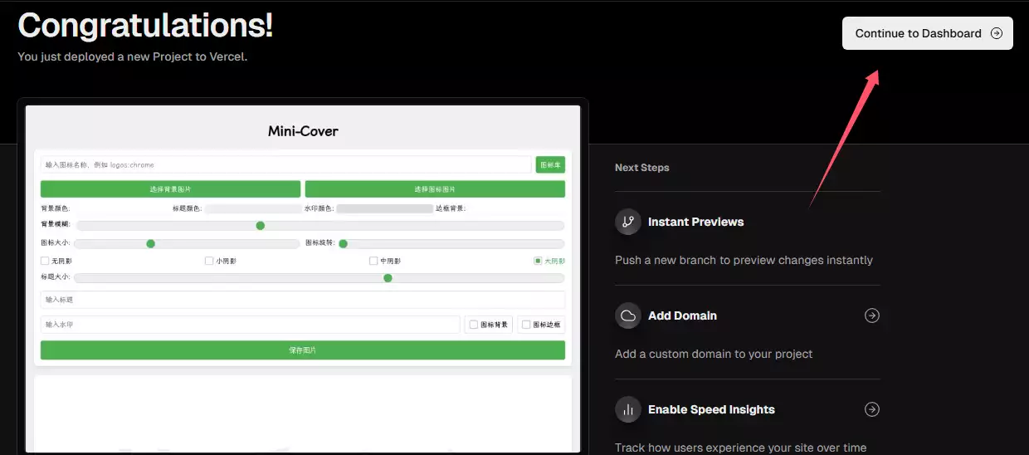1029x455 pixels.
Task: Click the Speed Insights bar chart icon
Action: [628, 409]
